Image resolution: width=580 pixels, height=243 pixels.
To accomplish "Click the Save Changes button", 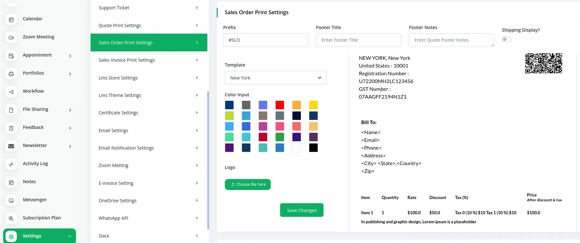I will tap(301, 210).
